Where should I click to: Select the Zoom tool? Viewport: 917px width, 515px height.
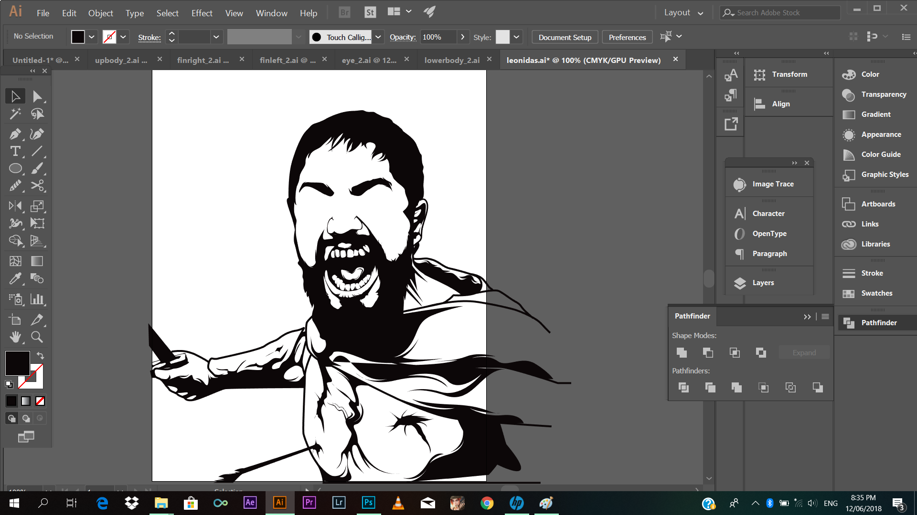pos(37,337)
